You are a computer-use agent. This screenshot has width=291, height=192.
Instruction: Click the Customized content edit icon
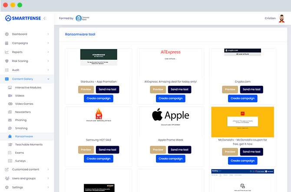(7, 169)
